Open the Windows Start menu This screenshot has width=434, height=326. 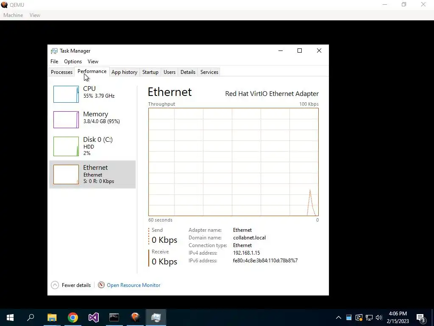point(10,318)
